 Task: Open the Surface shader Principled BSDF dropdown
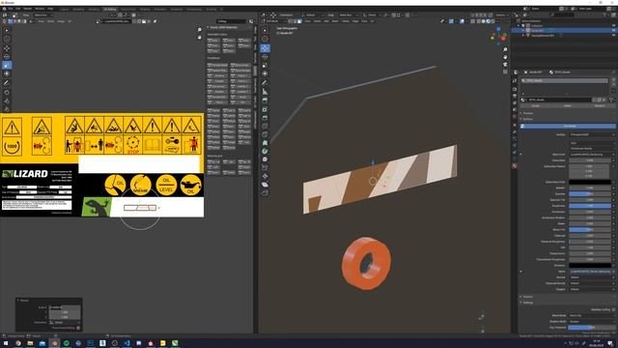pyautogui.click(x=592, y=134)
